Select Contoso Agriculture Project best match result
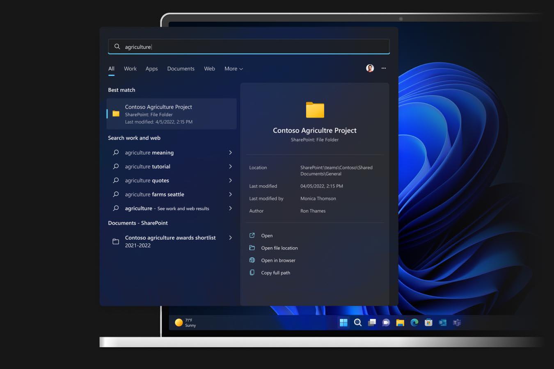This screenshot has width=554, height=369. tap(172, 114)
